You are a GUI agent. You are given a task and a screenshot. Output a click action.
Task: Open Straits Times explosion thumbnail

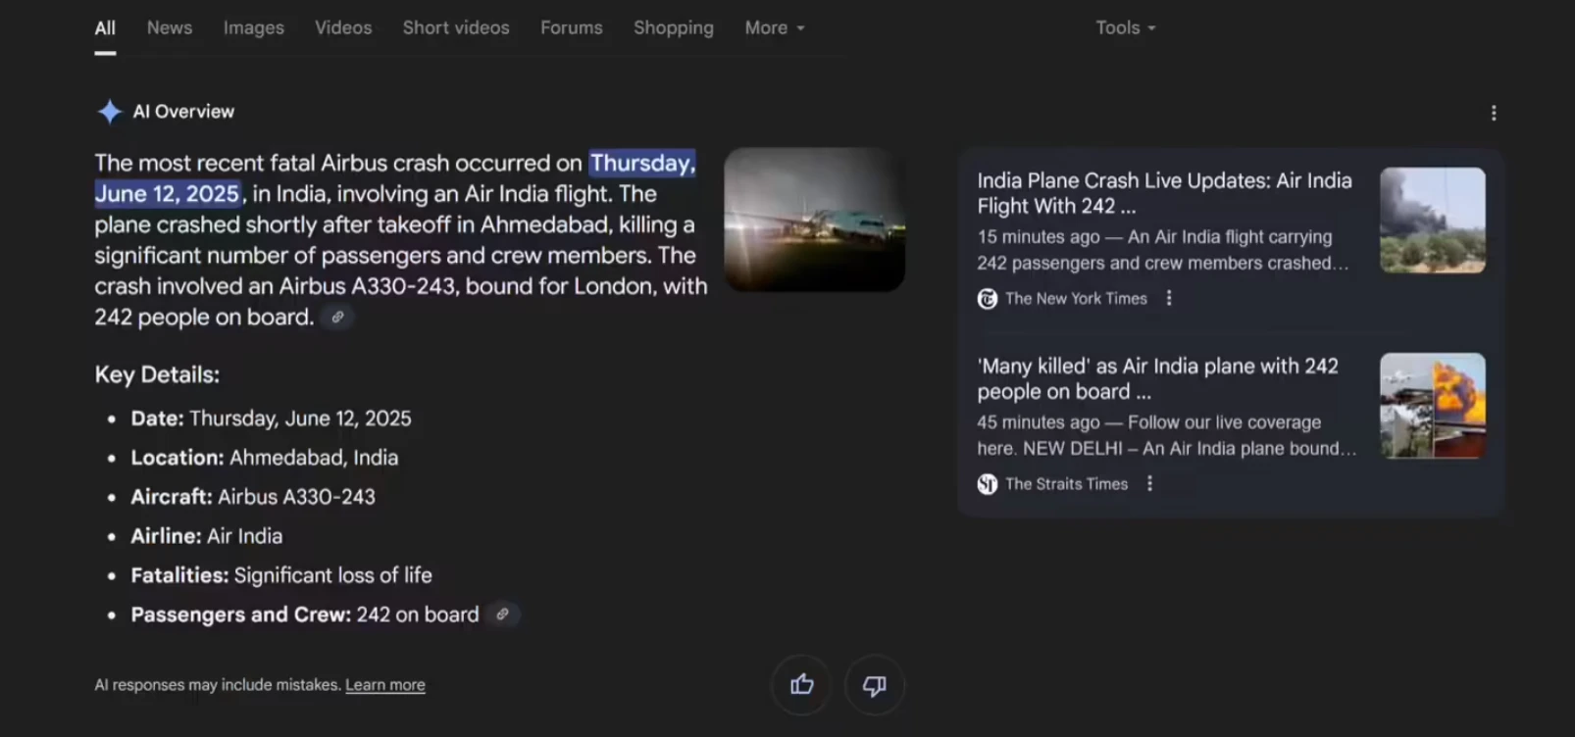1433,406
